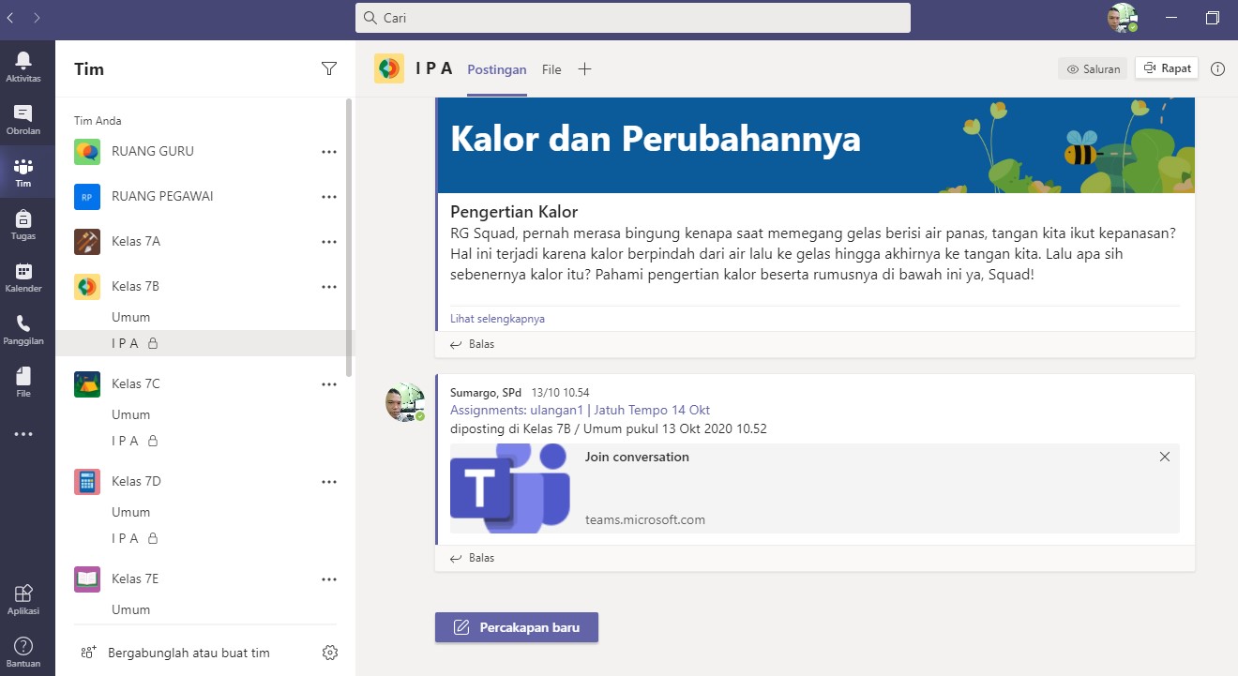Click the filter funnel icon in Tim panel

328,68
